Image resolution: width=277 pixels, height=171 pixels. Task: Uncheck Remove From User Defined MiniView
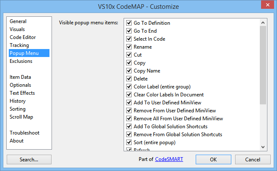[x=129, y=111]
